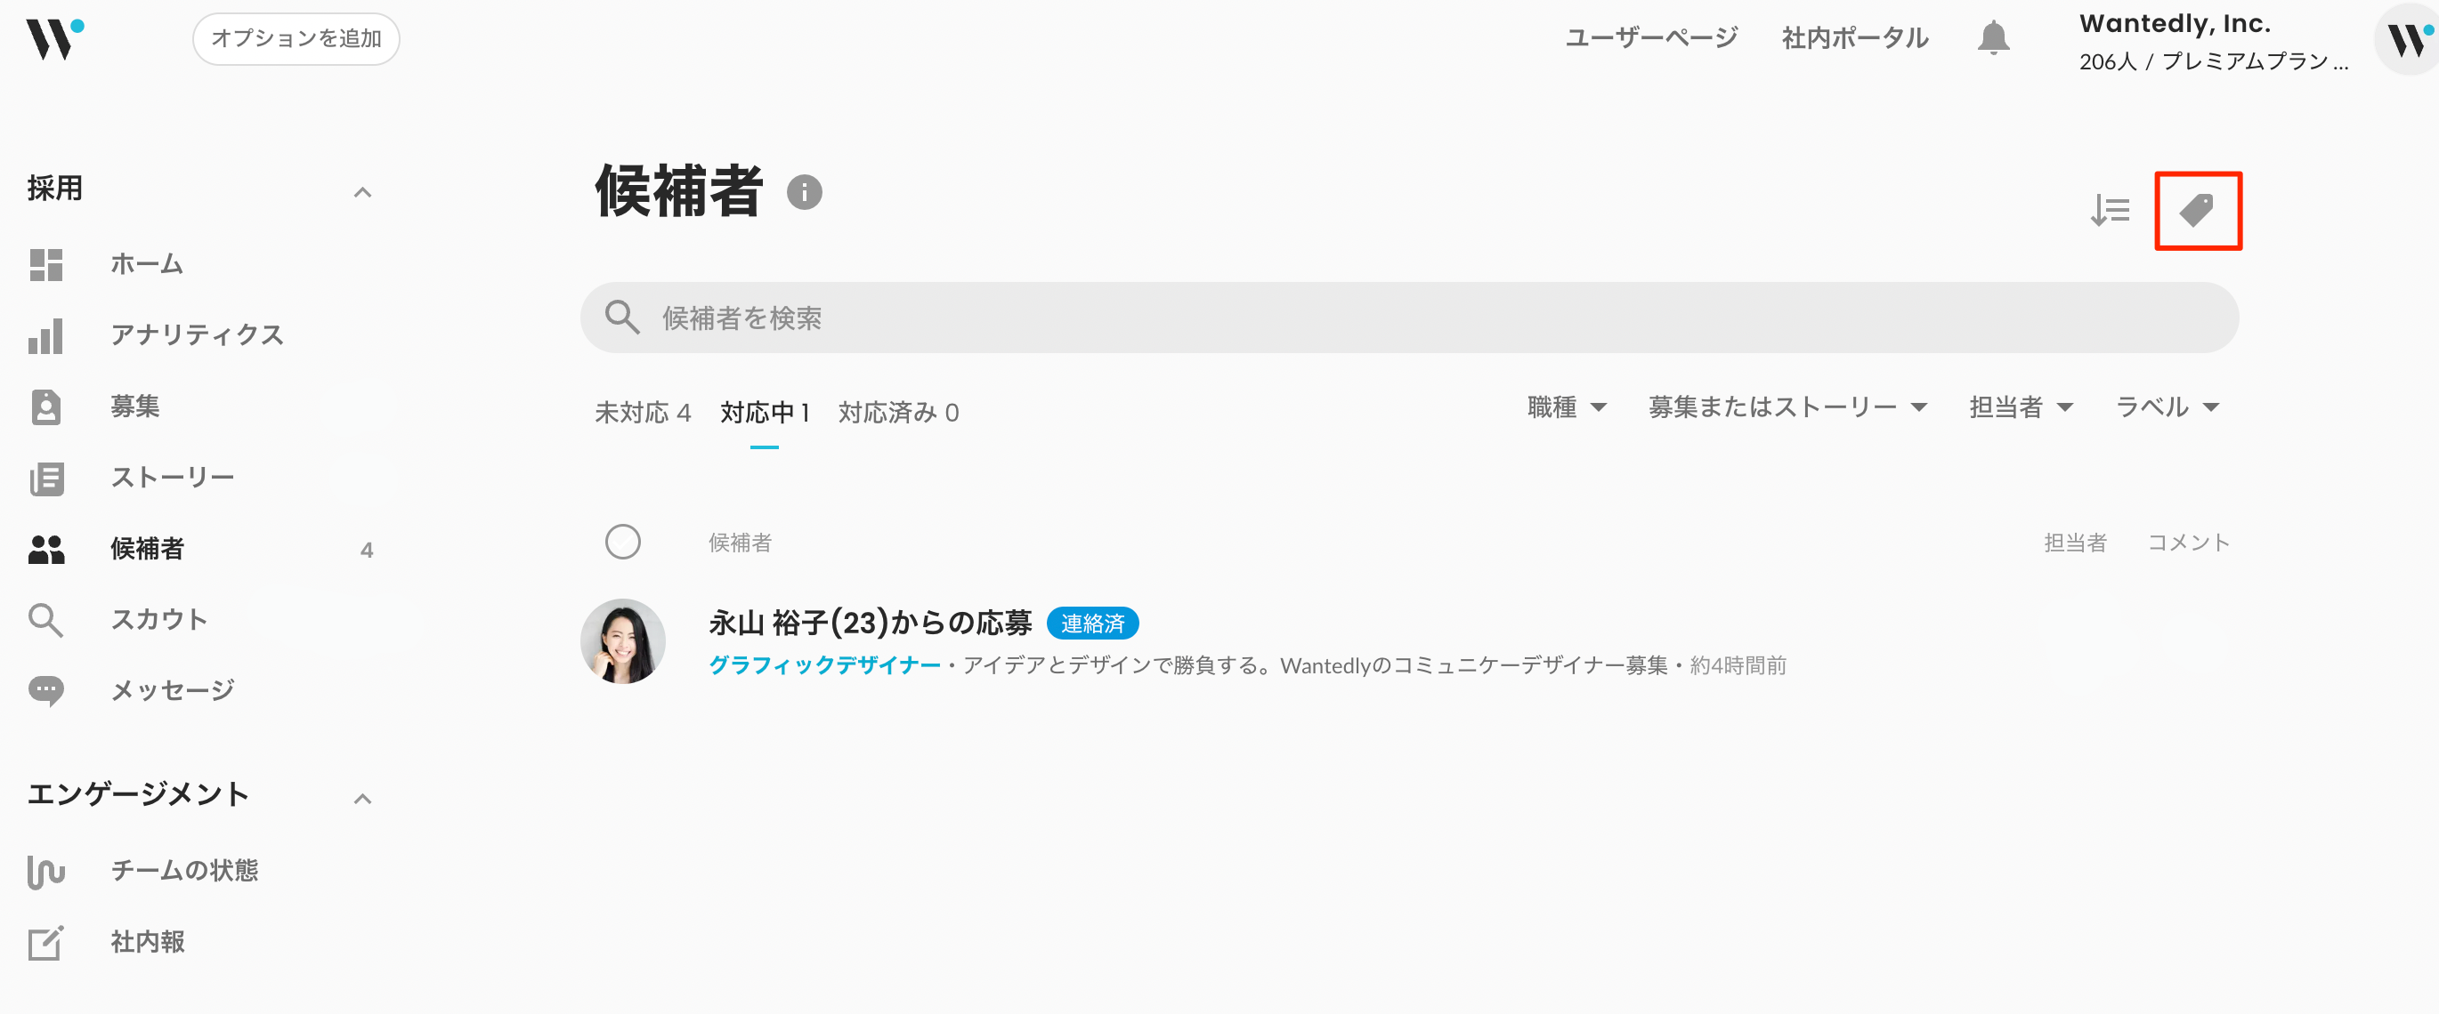This screenshot has width=2439, height=1014.
Task: Toggle the select-all candidates checkbox
Action: point(622,542)
